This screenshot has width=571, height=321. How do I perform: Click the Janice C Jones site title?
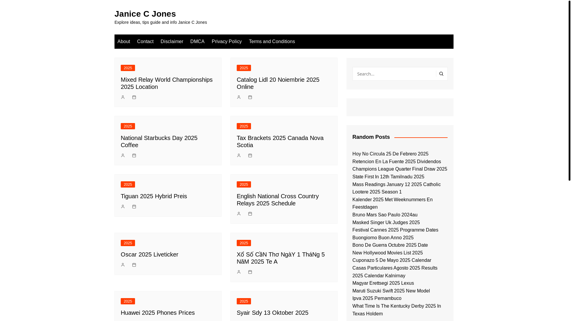(145, 14)
